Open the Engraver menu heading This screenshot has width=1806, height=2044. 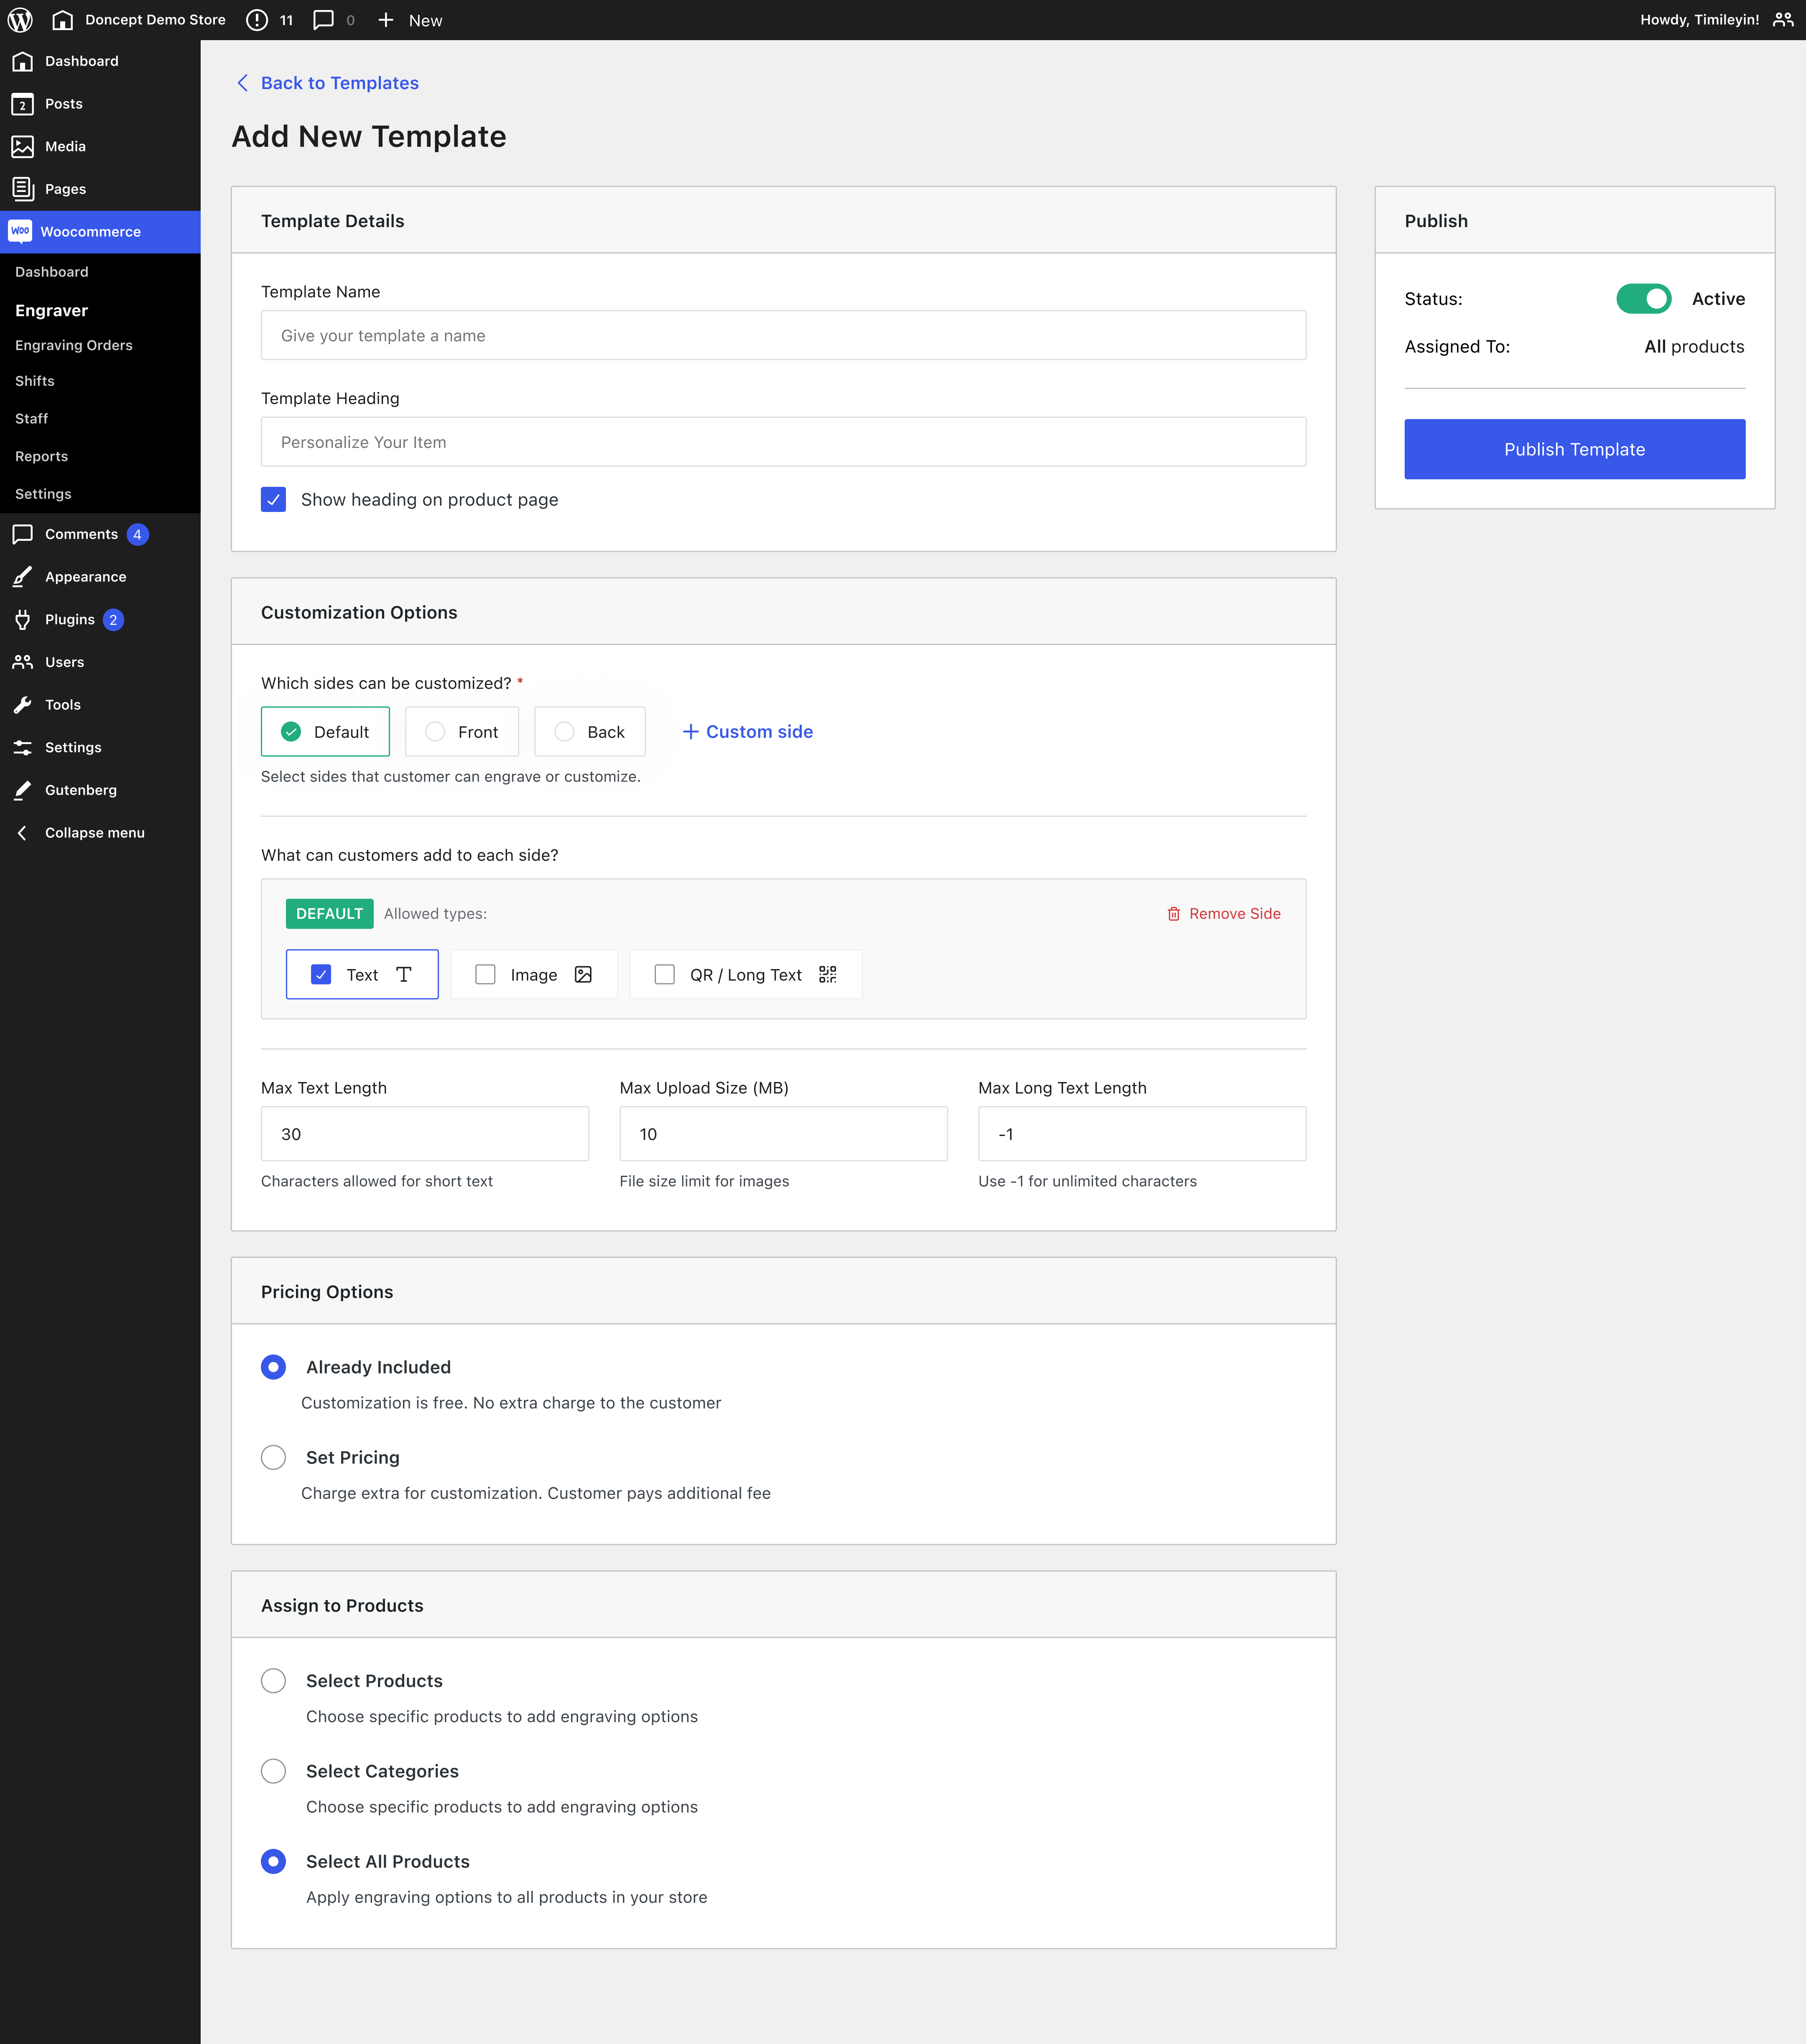click(52, 311)
